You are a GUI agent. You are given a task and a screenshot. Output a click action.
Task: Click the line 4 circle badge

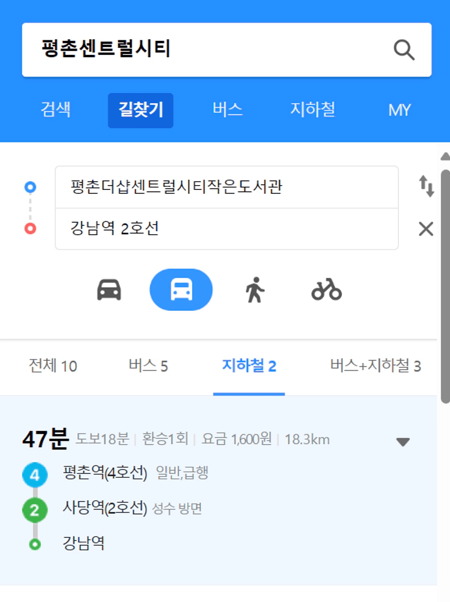click(x=35, y=475)
